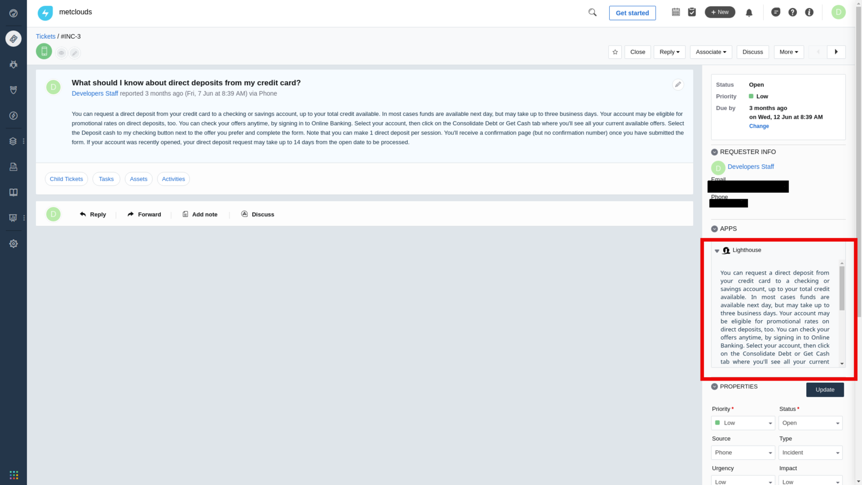862x485 pixels.
Task: Click the notifications bell icon
Action: 749,13
